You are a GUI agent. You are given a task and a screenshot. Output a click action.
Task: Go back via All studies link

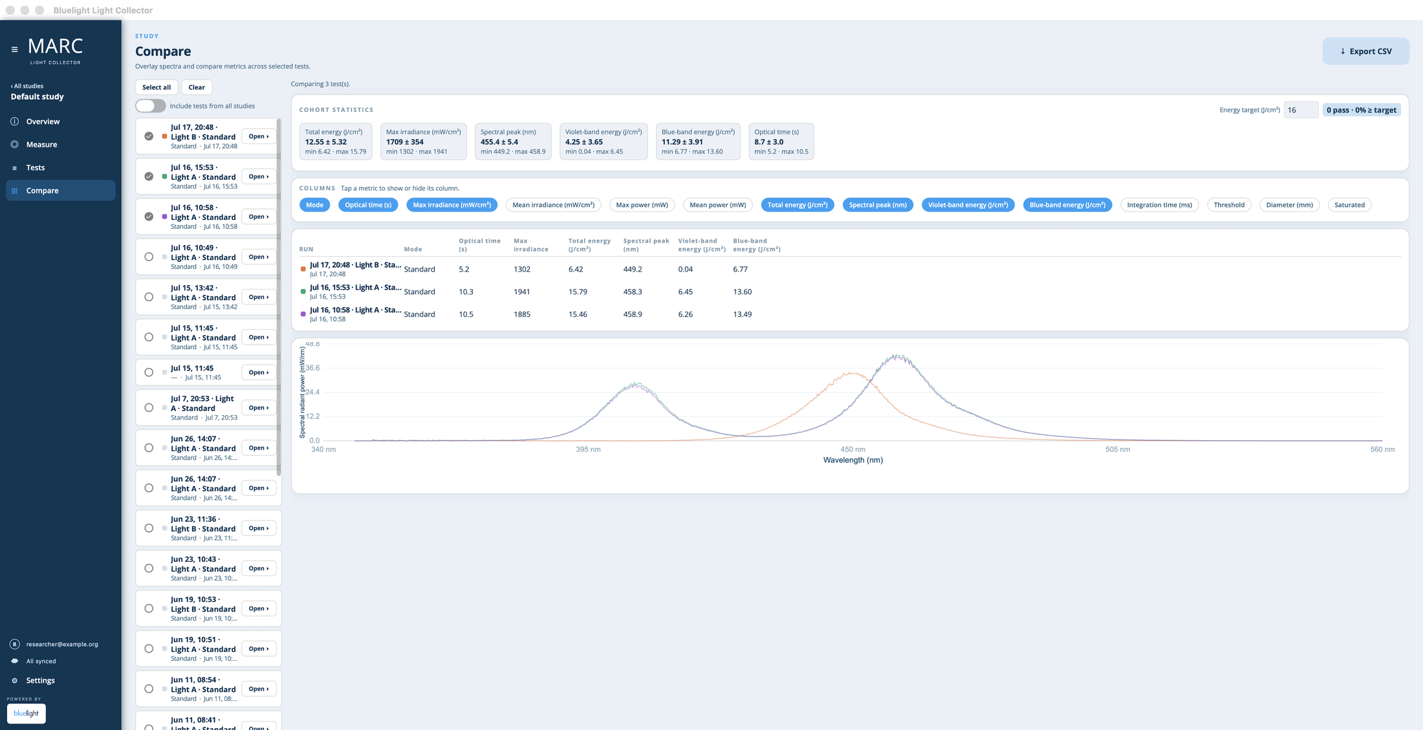27,86
